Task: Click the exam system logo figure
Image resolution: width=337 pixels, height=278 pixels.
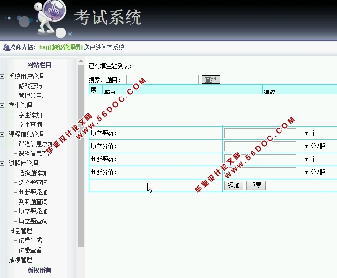Action: click(49, 18)
